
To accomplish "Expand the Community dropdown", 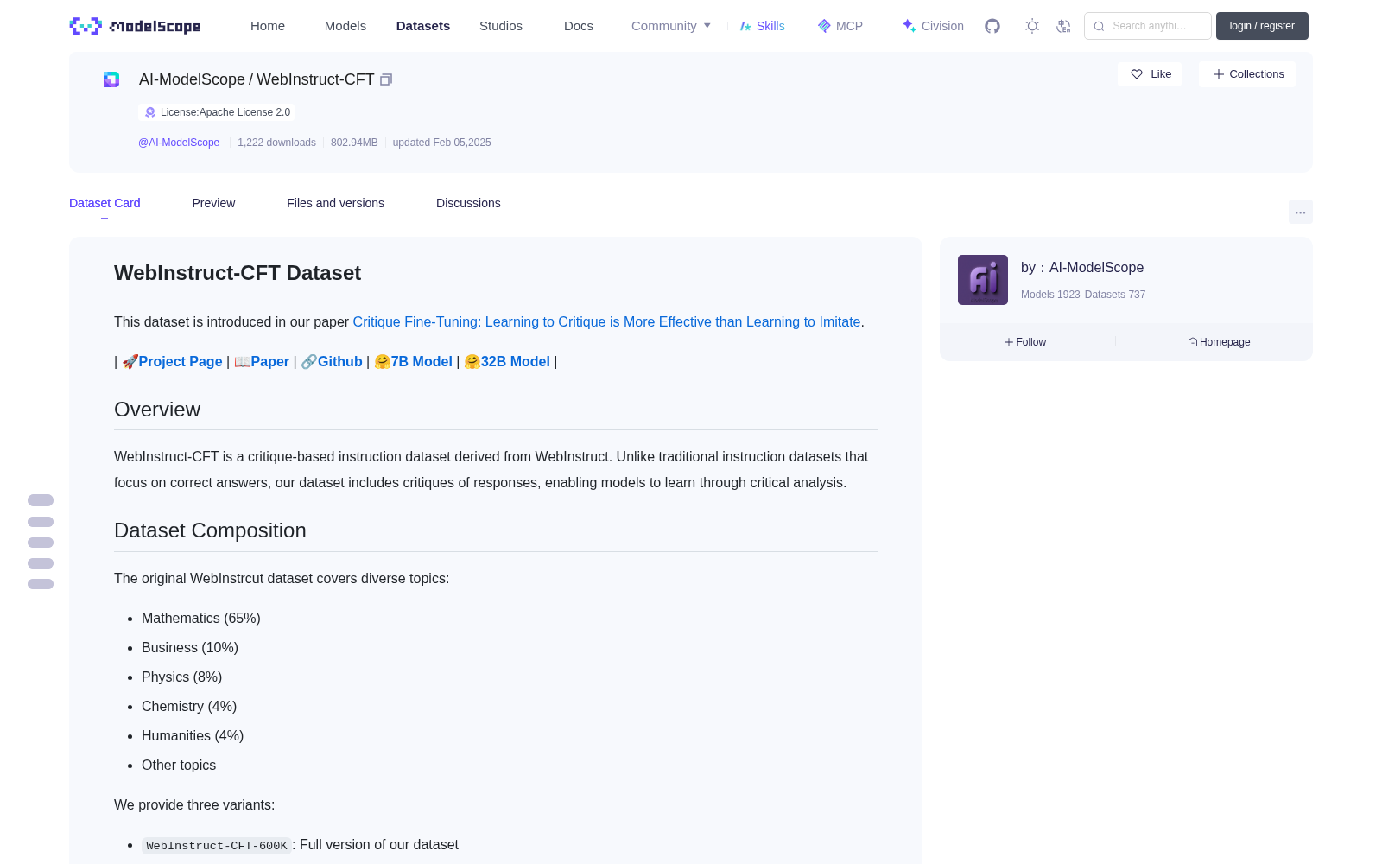I will tap(671, 26).
